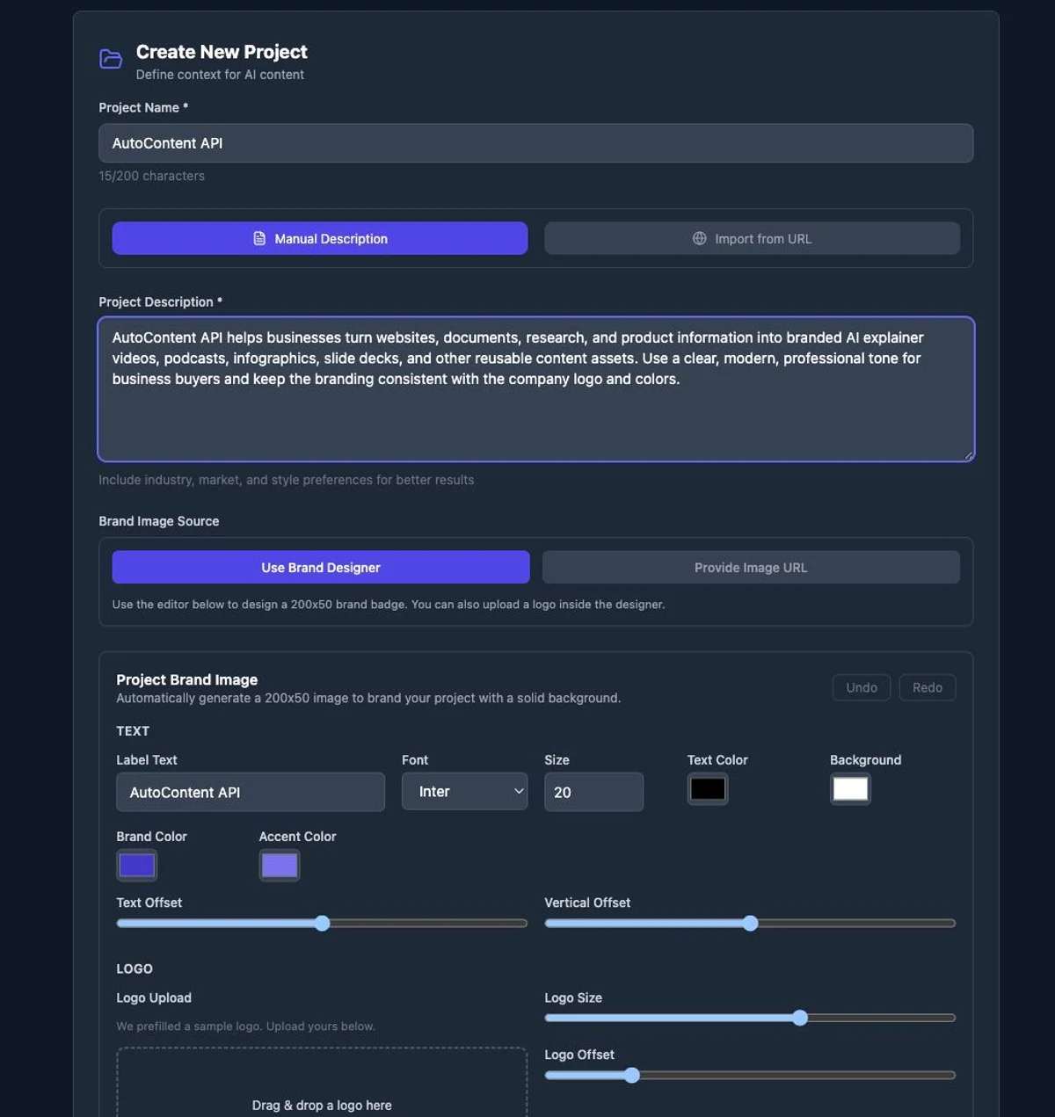
Task: Click the "15/200 characters" counter text
Action: [151, 176]
